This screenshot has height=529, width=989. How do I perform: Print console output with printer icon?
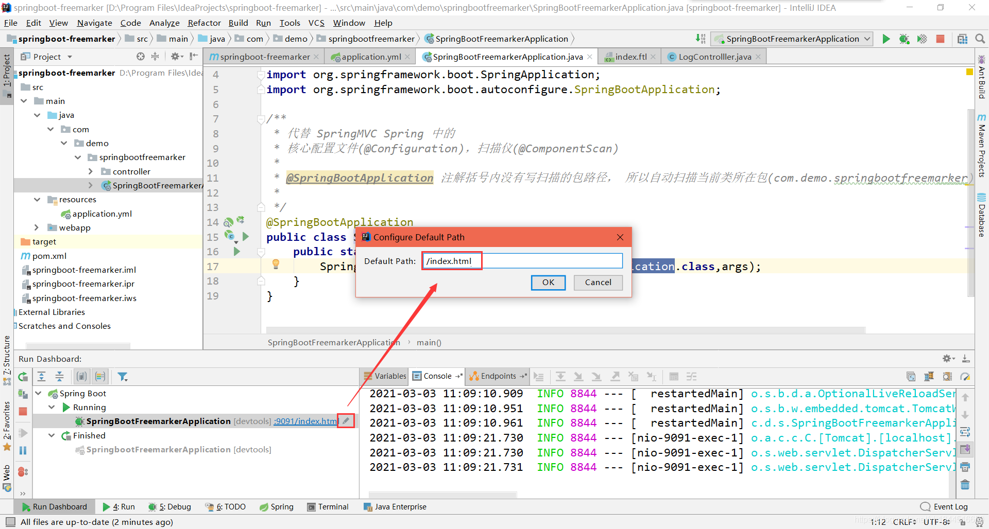tap(965, 467)
